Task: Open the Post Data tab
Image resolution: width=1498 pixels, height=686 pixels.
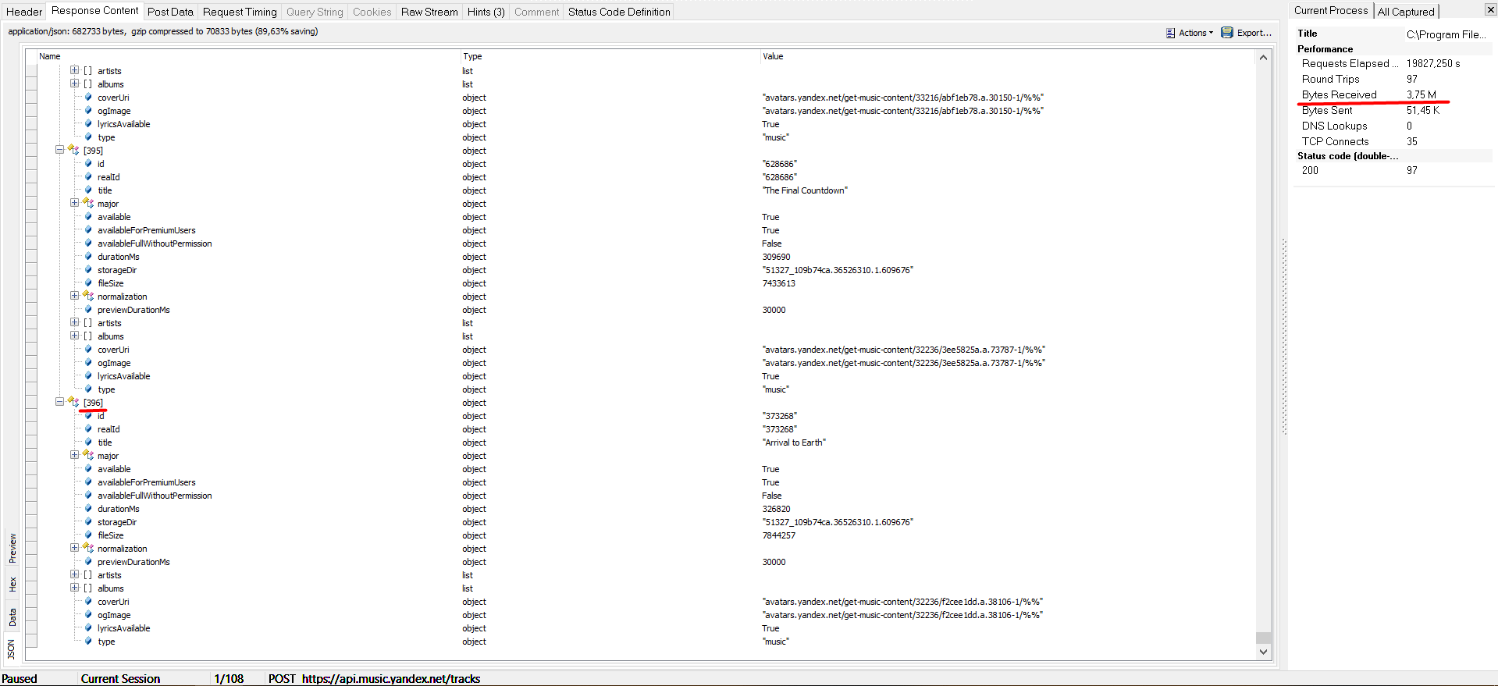Action: click(x=170, y=12)
